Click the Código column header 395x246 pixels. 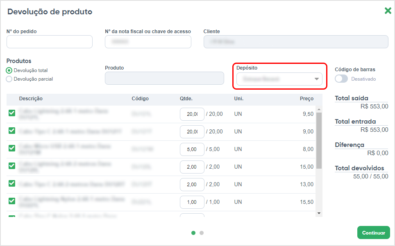click(x=140, y=99)
